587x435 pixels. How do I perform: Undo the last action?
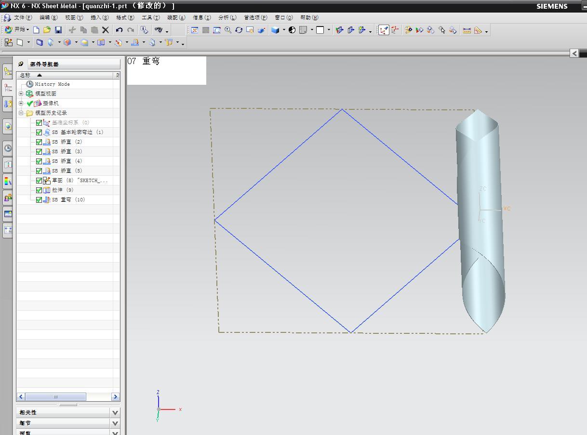tap(119, 30)
